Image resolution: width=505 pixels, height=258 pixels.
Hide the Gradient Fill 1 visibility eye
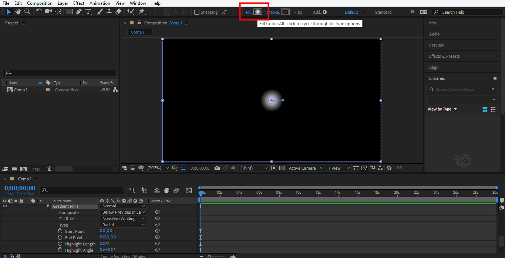5,206
